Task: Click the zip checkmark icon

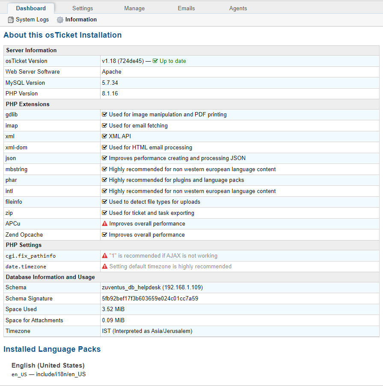Action: [x=104, y=213]
